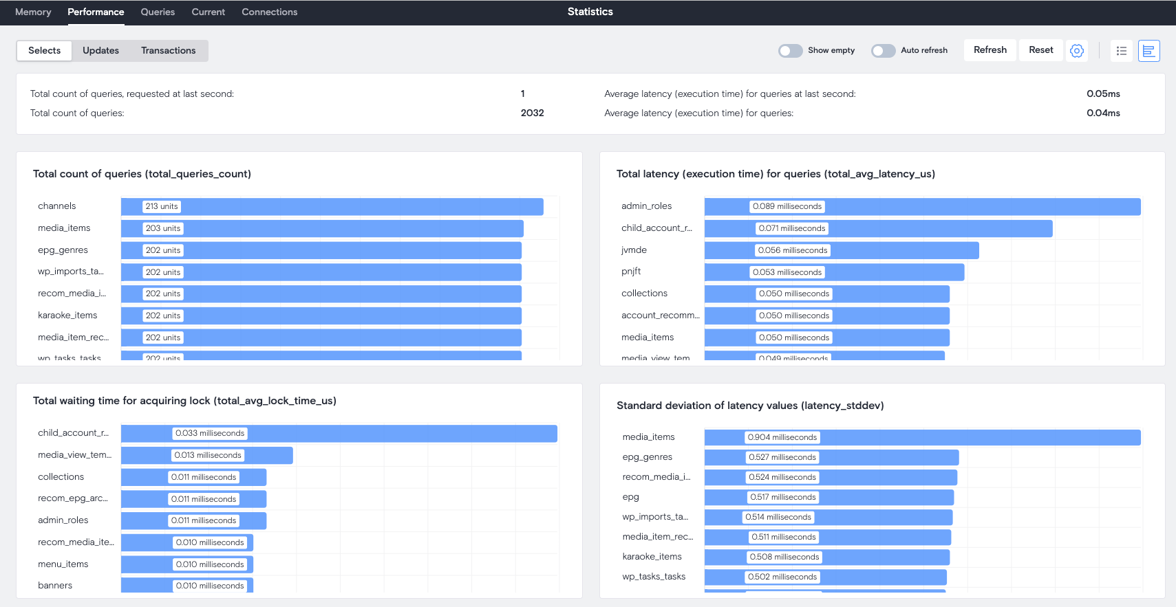Open the Connections tab
The height and width of the screenshot is (607, 1176).
point(269,12)
